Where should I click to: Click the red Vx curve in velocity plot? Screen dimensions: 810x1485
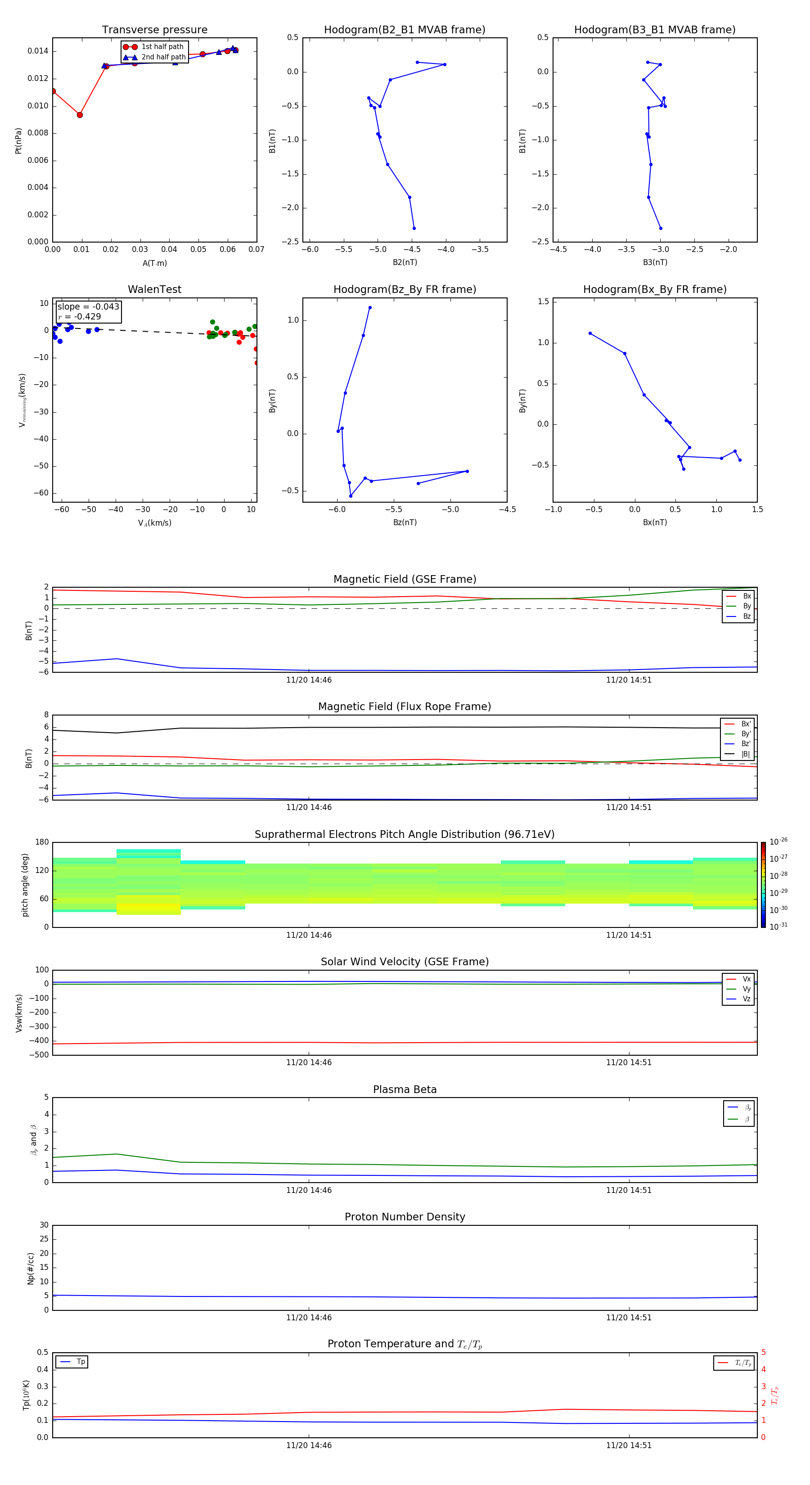405,1042
